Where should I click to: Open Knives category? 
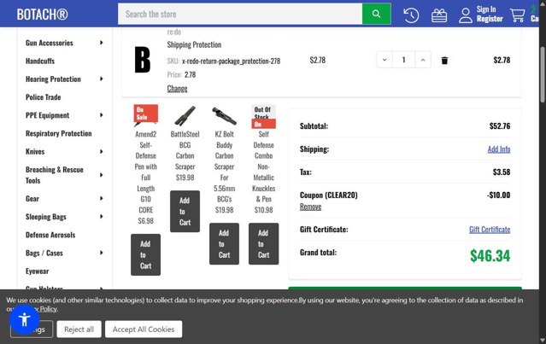[x=35, y=151]
